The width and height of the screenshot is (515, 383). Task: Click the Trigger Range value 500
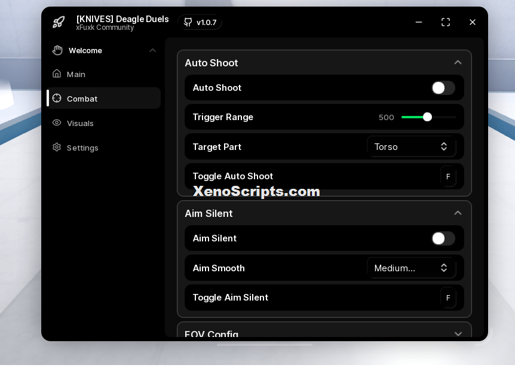(386, 117)
